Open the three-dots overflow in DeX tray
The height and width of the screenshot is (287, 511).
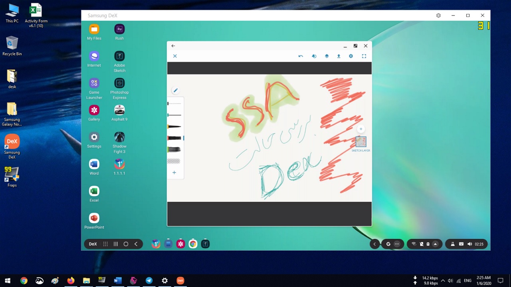point(397,244)
